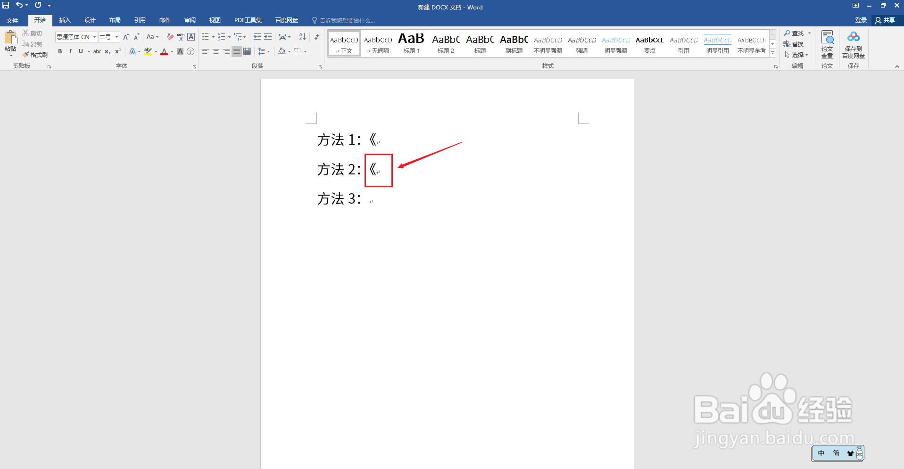Screen dimensions: 904x469
Task: Sign in via 登录
Action: pyautogui.click(x=861, y=20)
